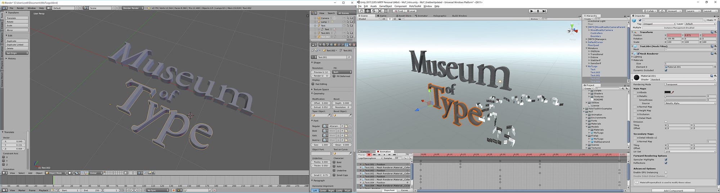Switch to the Console tab in Unity
720x193 pixels.
364,152
